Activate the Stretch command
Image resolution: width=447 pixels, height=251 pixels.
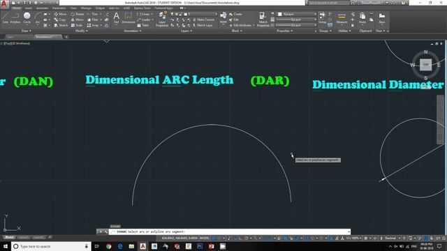pos(61,25)
